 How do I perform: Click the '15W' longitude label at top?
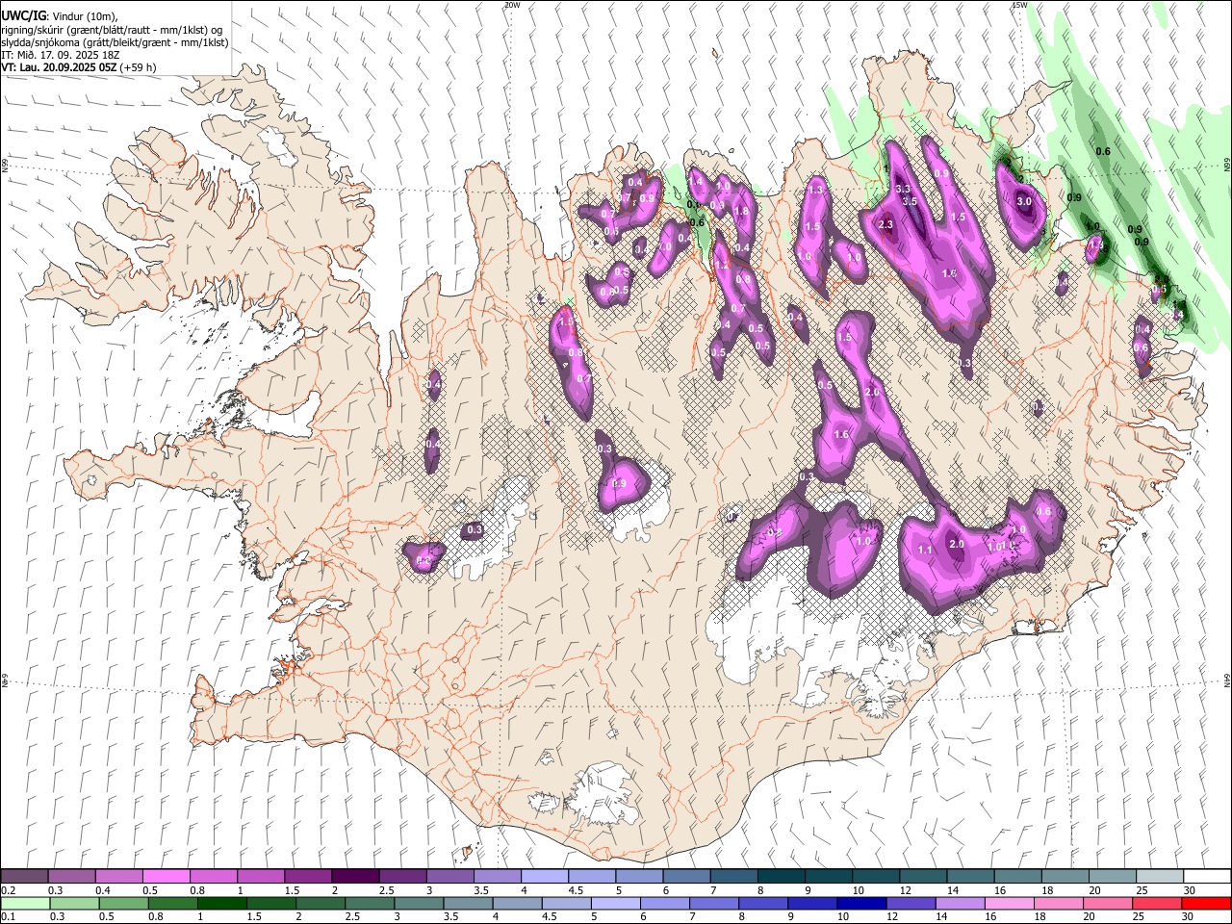point(1019,5)
